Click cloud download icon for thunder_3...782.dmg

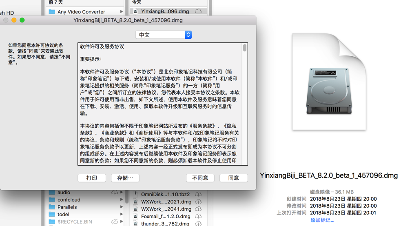pyautogui.click(x=198, y=224)
